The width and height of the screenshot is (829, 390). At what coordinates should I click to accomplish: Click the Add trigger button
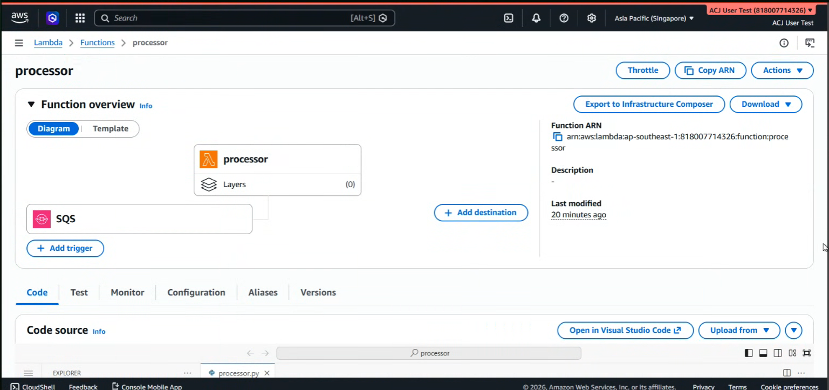(65, 249)
